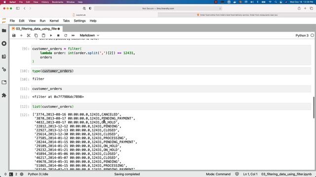Viewport: 316px width, 177px height.
Task: Open the Edit menu in JupyterLab
Action: [22, 21]
